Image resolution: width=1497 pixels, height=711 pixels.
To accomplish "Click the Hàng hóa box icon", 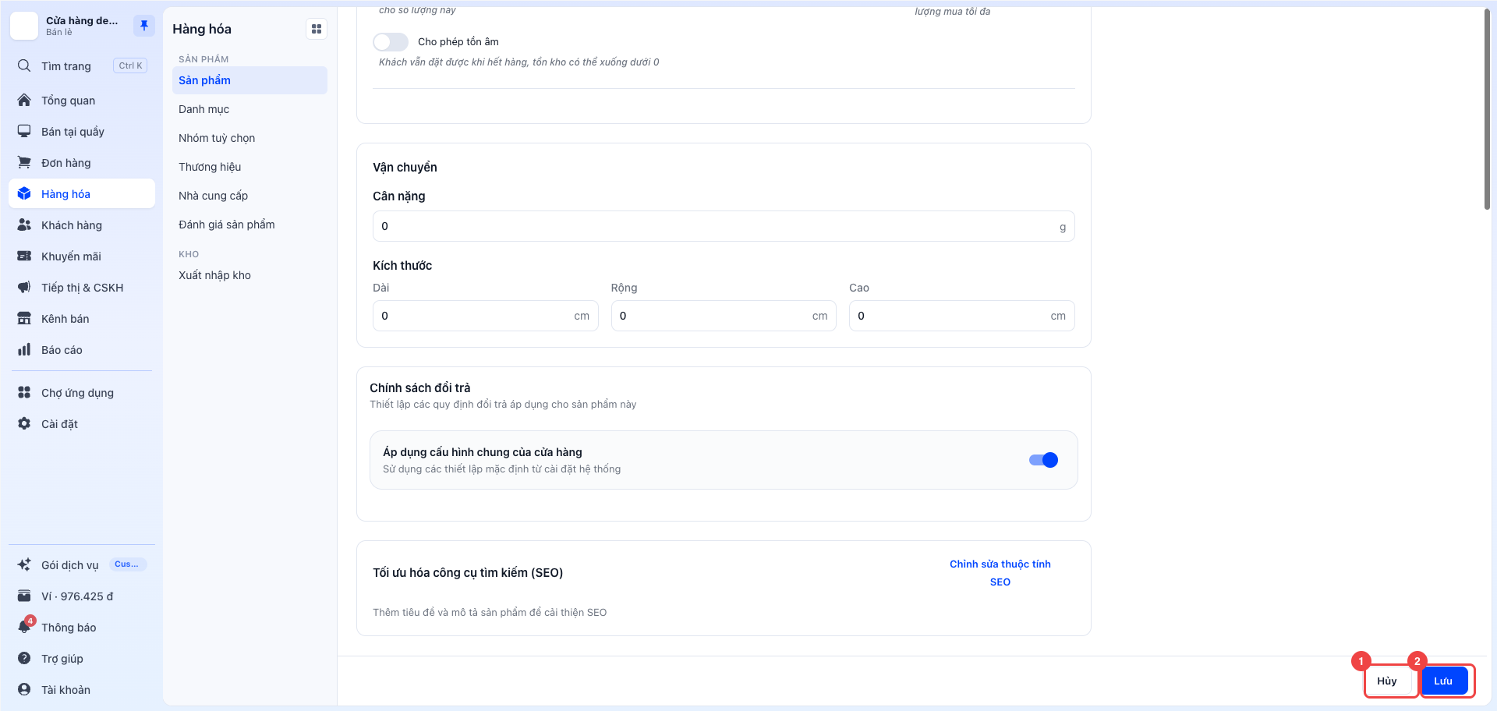I will pyautogui.click(x=24, y=194).
